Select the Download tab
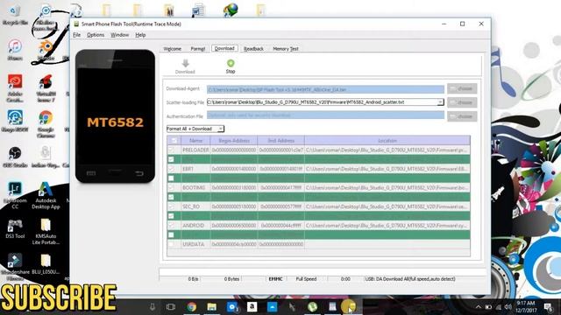 click(224, 48)
